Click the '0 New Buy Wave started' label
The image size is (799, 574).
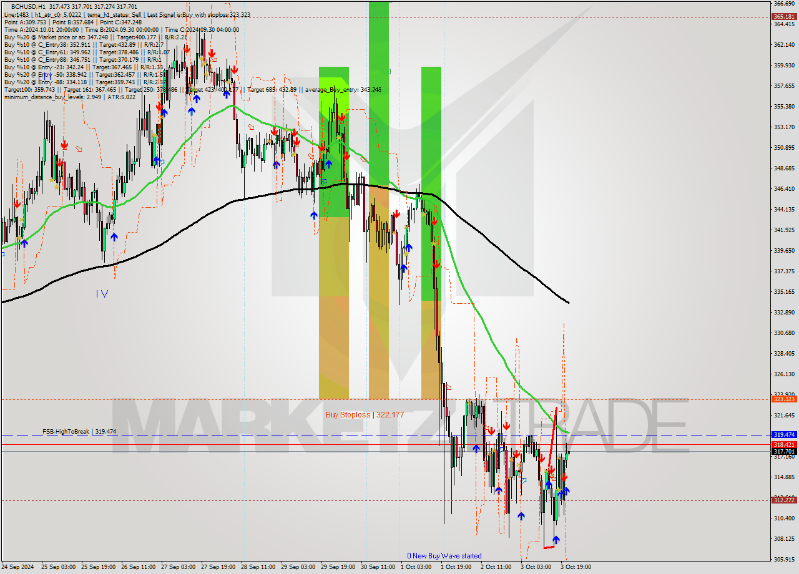coord(444,555)
